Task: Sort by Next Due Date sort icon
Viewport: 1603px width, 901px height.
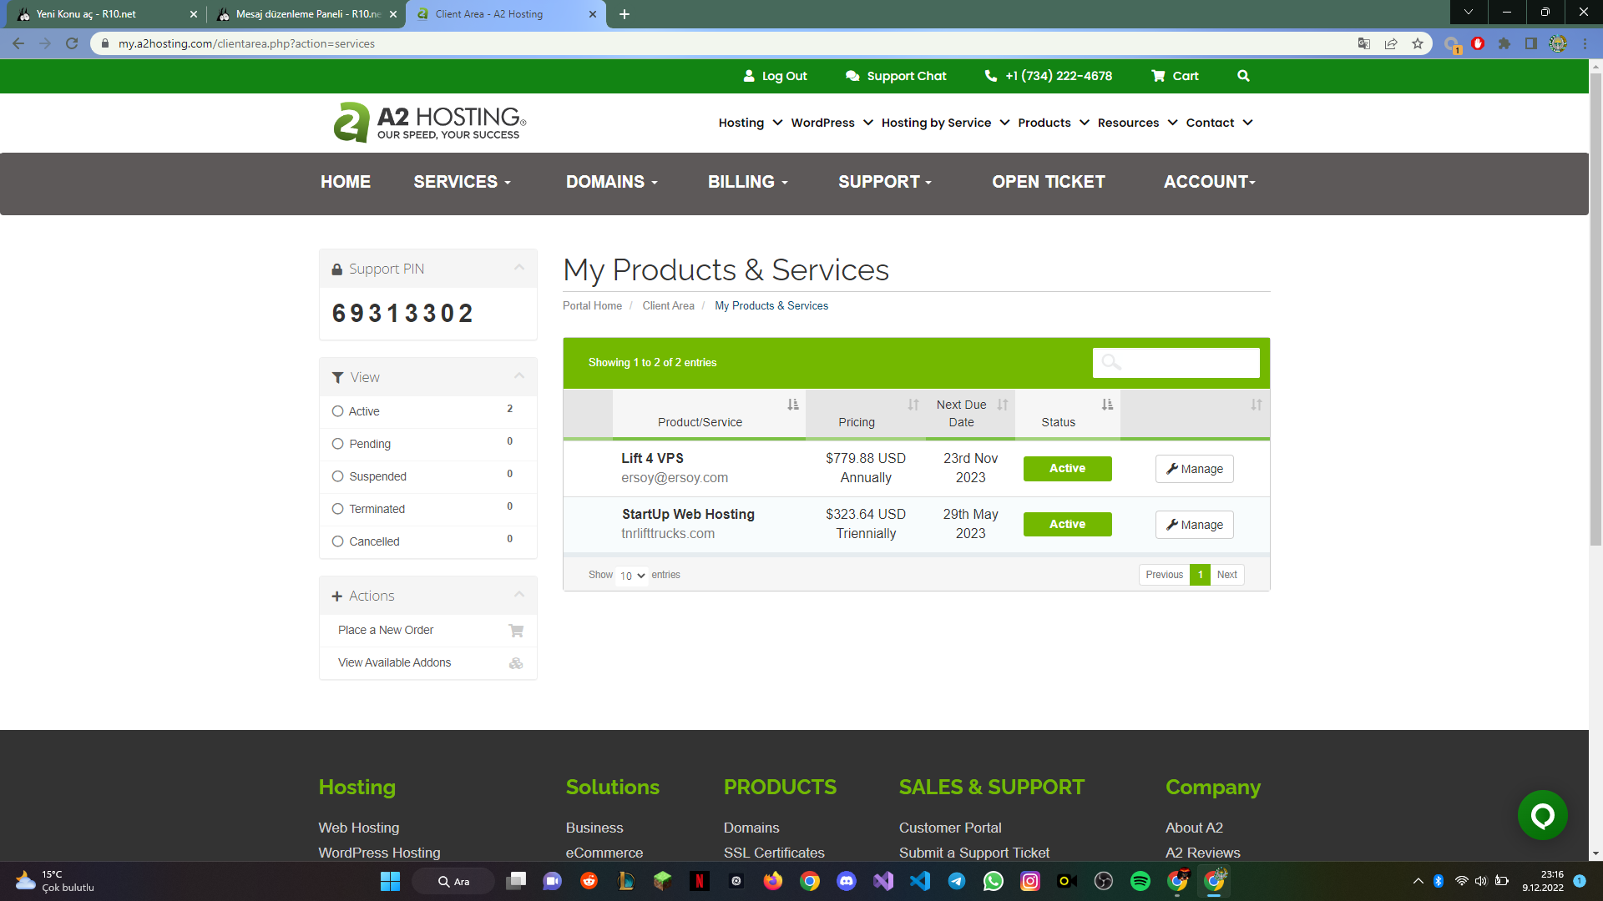Action: click(x=1003, y=405)
